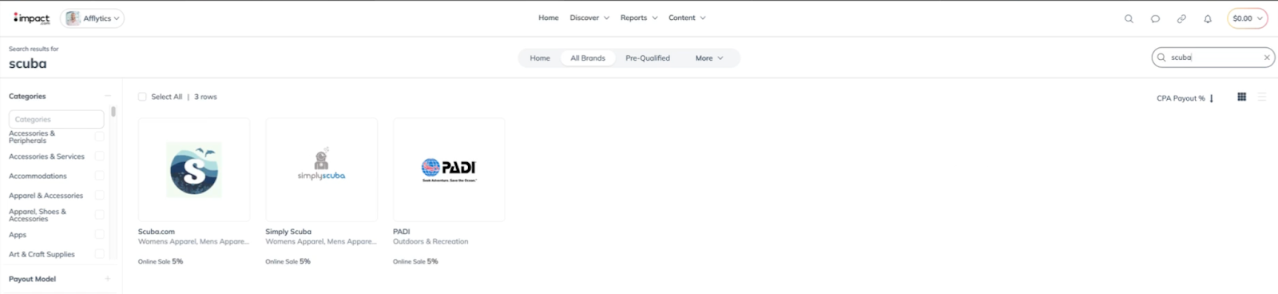This screenshot has width=1278, height=294.
Task: Check Apparel, Shoes & Accessories category
Action: [99, 215]
